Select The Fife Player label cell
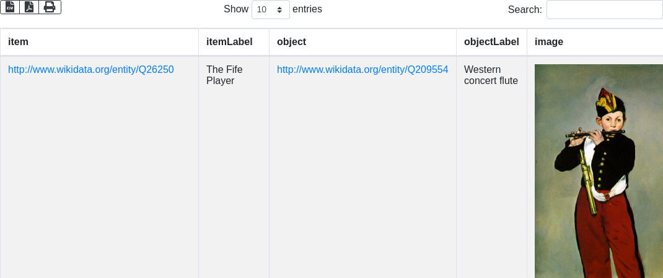This screenshot has height=278, width=663. pos(224,75)
